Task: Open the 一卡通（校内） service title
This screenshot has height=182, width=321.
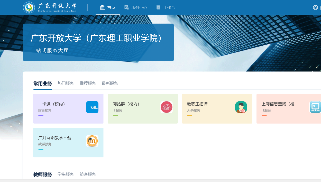Action: 52,104
